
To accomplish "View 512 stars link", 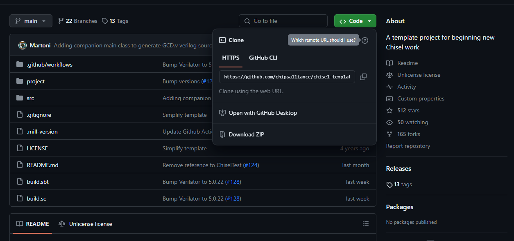I will coord(408,110).
